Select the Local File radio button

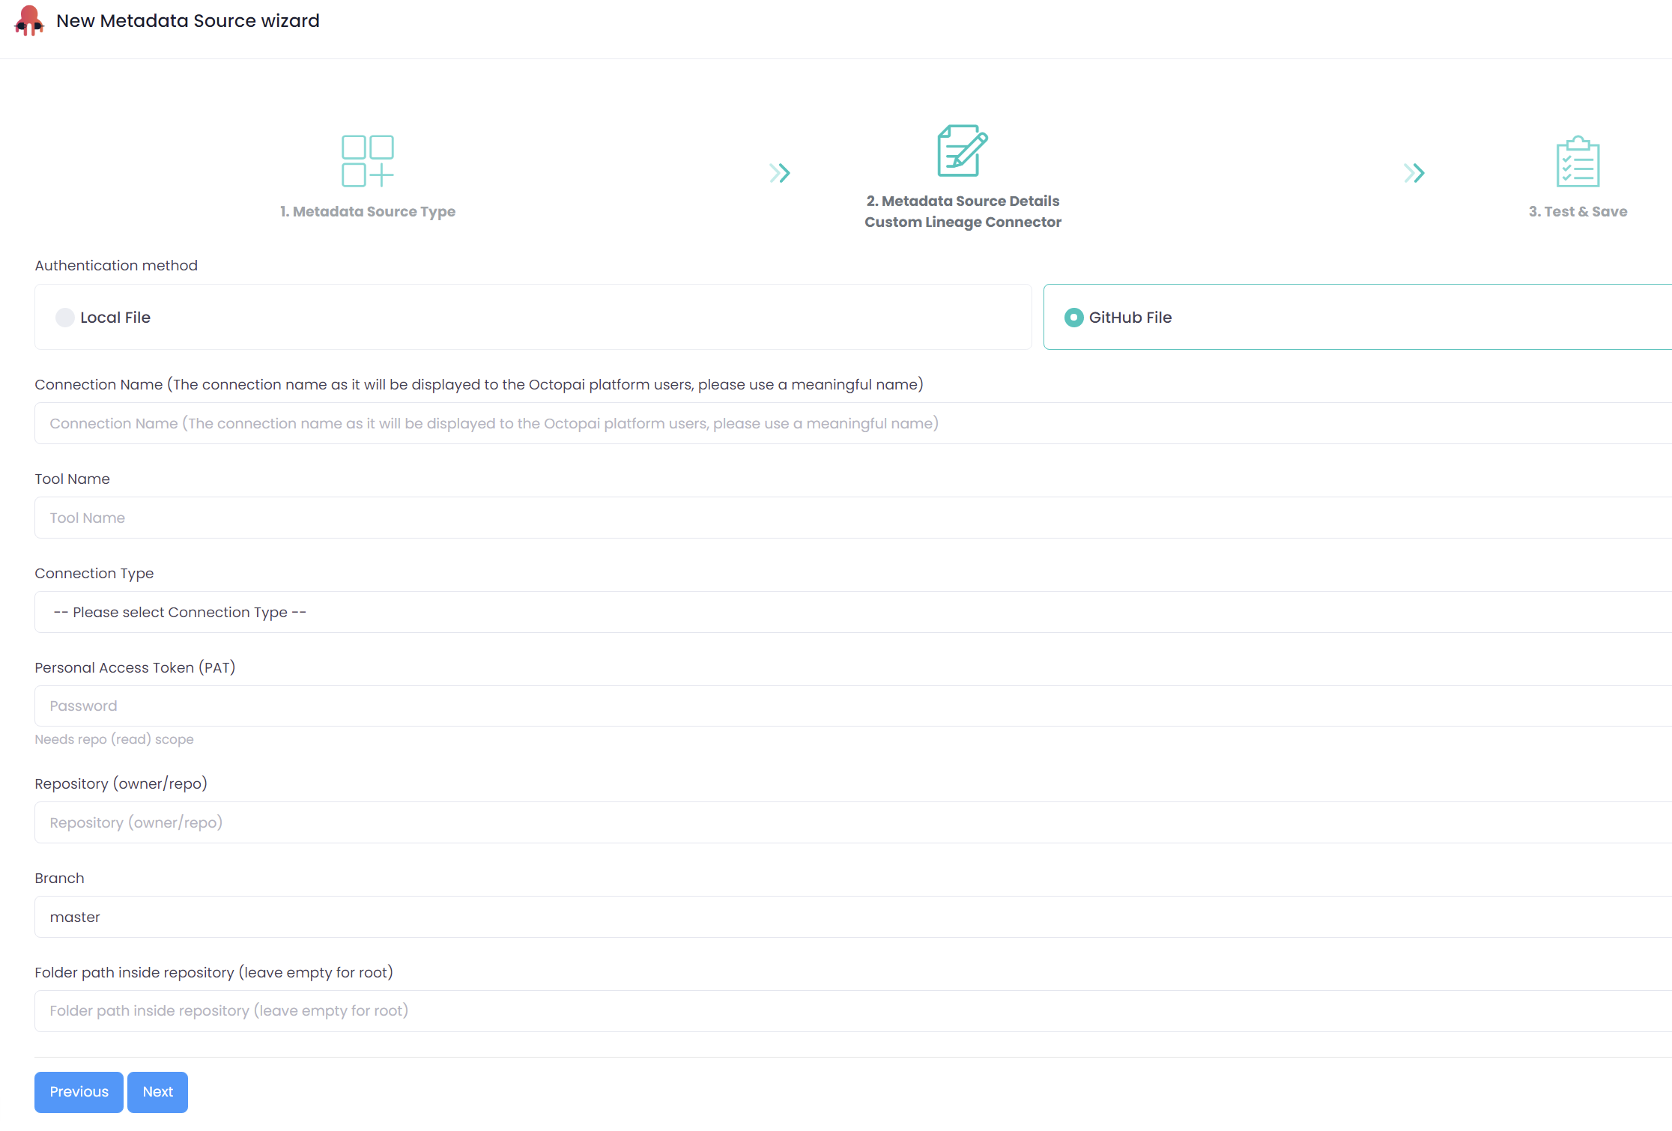click(65, 318)
